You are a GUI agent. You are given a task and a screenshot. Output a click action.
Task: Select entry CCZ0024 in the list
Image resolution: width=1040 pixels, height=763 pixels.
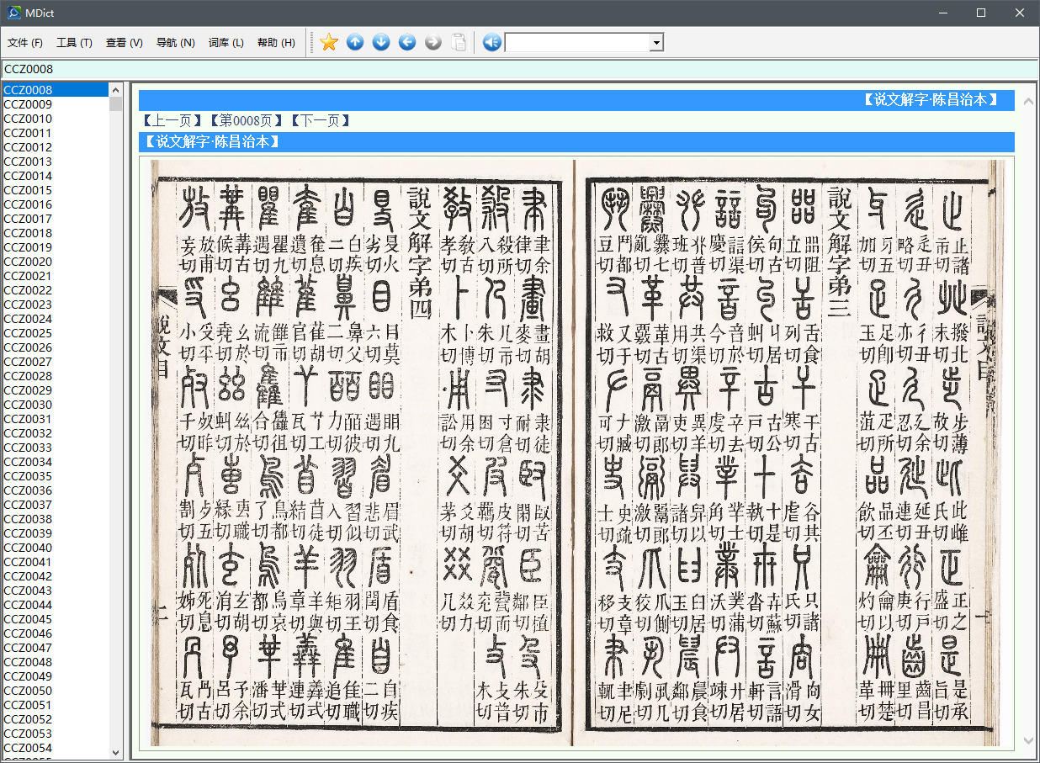55,319
